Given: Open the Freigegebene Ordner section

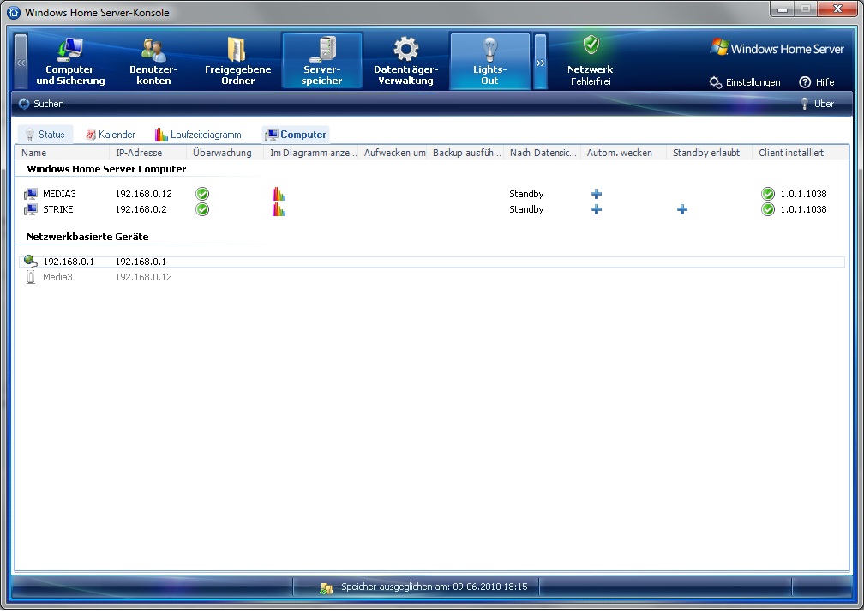Looking at the screenshot, I should [x=237, y=61].
